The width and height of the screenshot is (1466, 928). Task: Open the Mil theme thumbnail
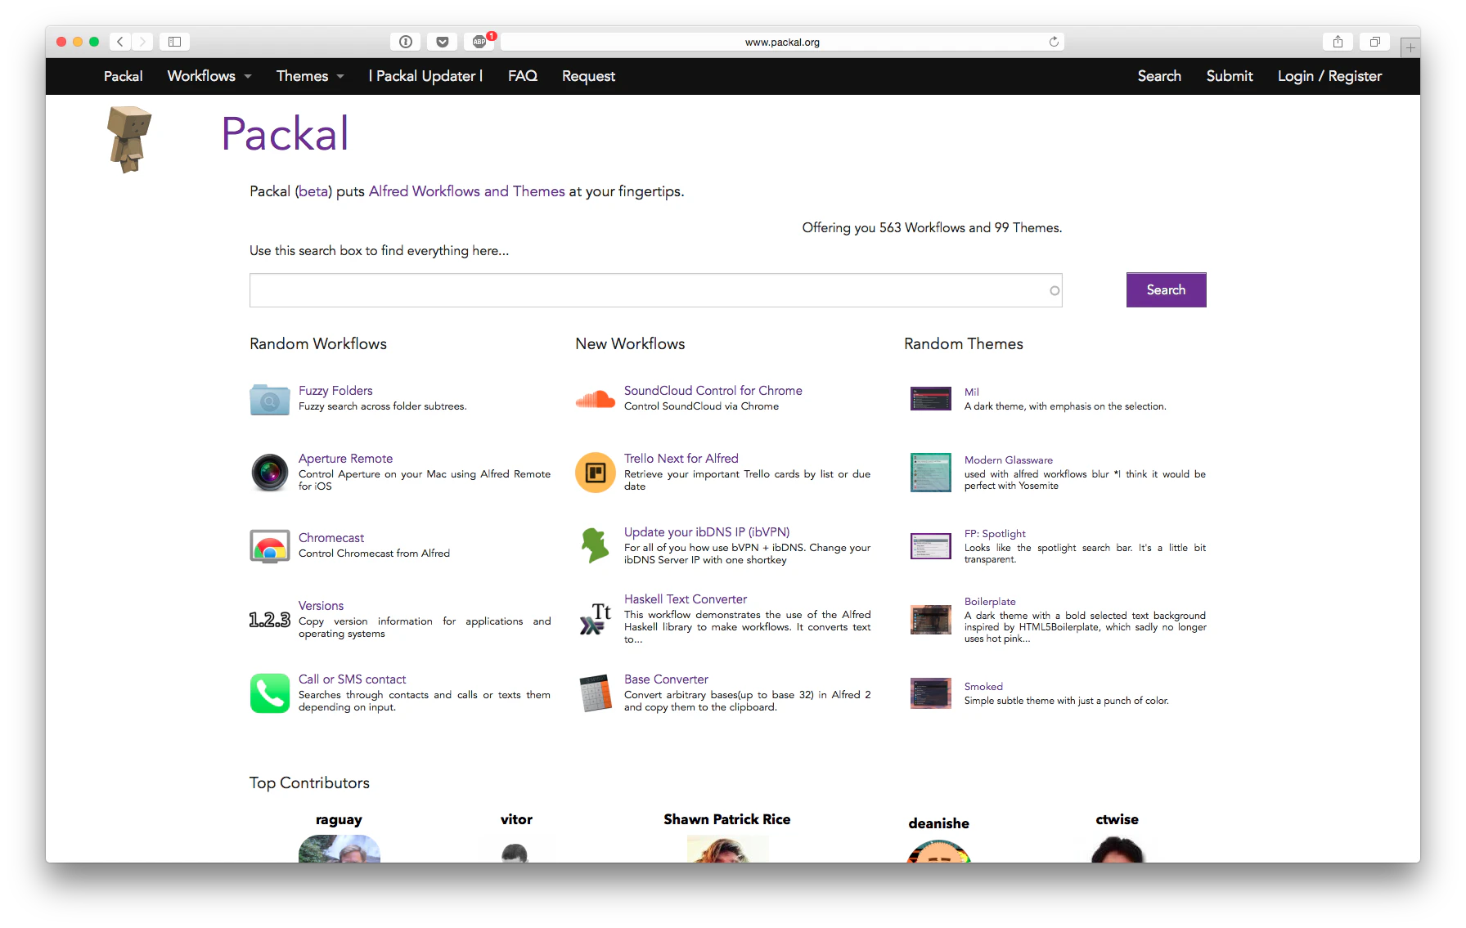[x=931, y=398]
